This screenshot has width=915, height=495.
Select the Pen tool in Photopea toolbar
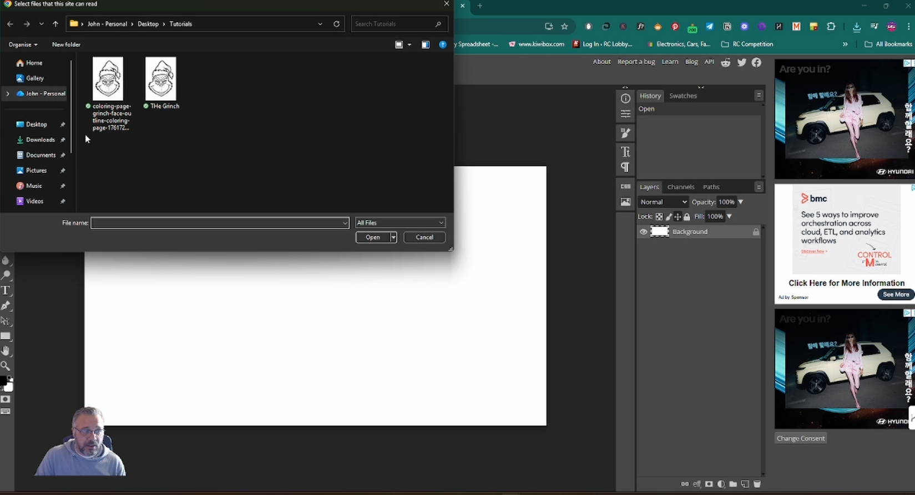[x=6, y=305]
